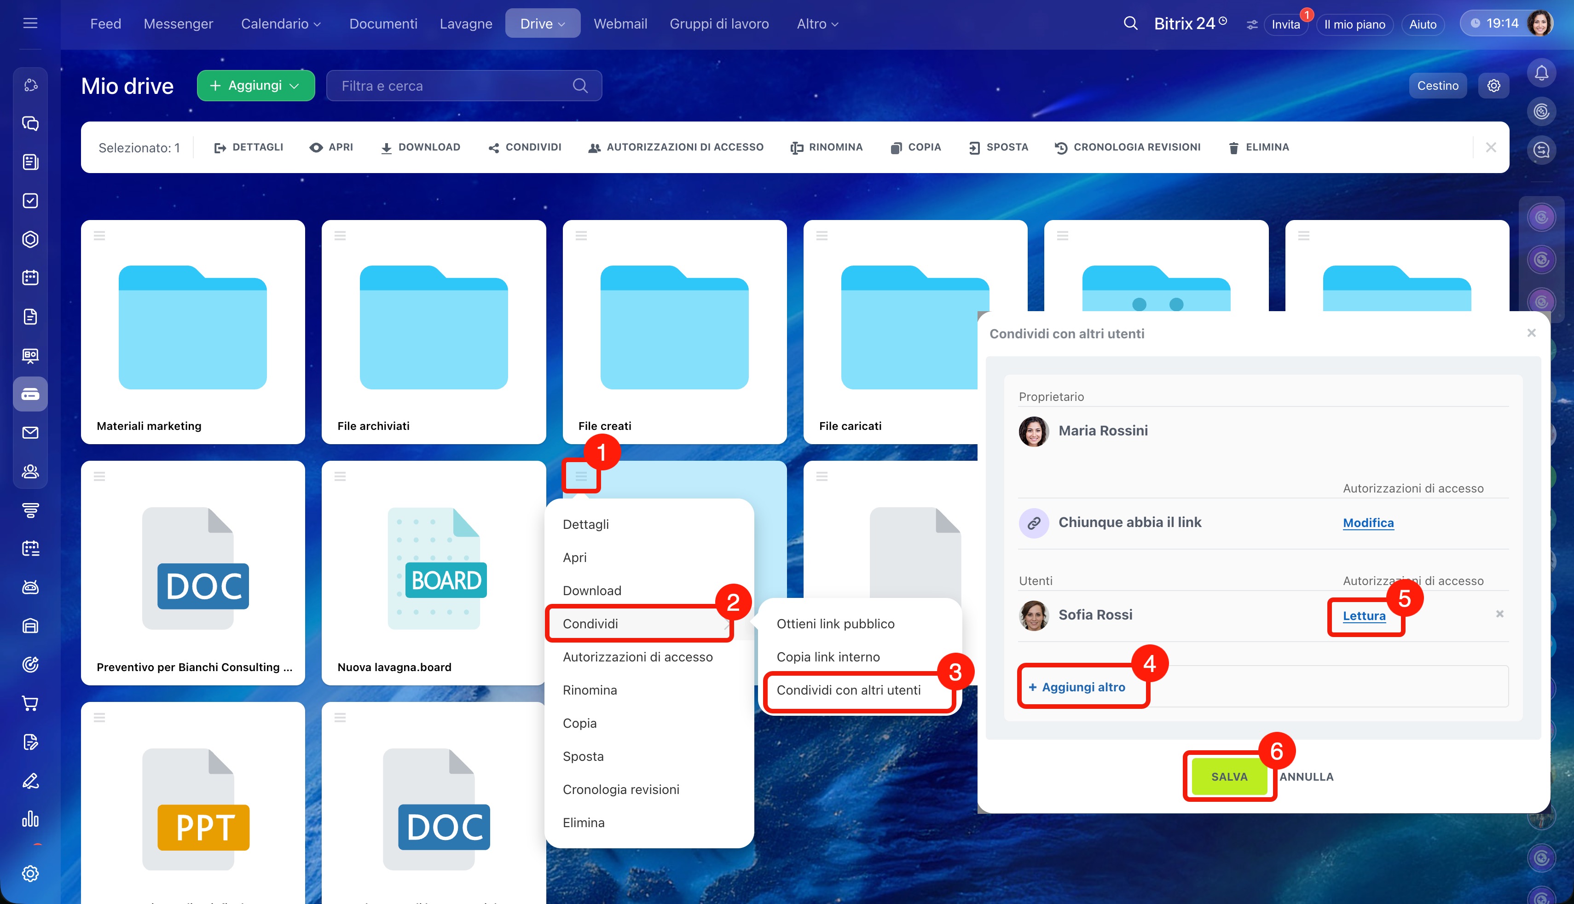
Task: Click the Mail envelope sidebar icon
Action: tap(30, 433)
